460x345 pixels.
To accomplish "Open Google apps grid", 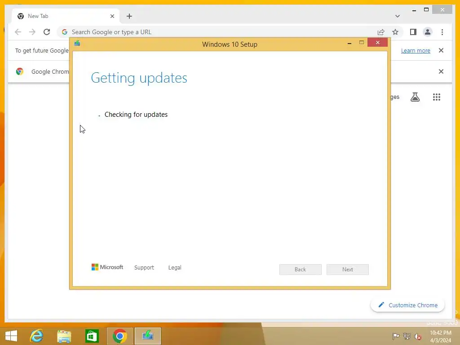I will click(x=437, y=97).
